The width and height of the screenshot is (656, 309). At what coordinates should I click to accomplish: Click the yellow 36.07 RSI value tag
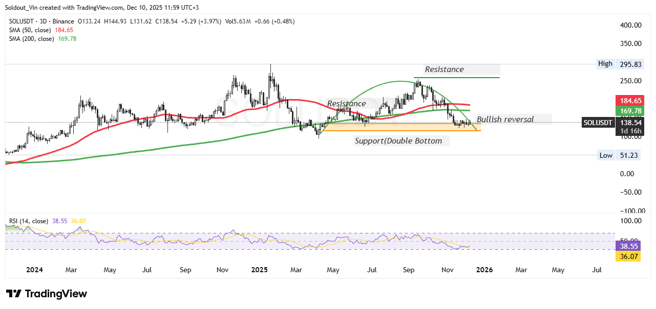[x=629, y=255]
